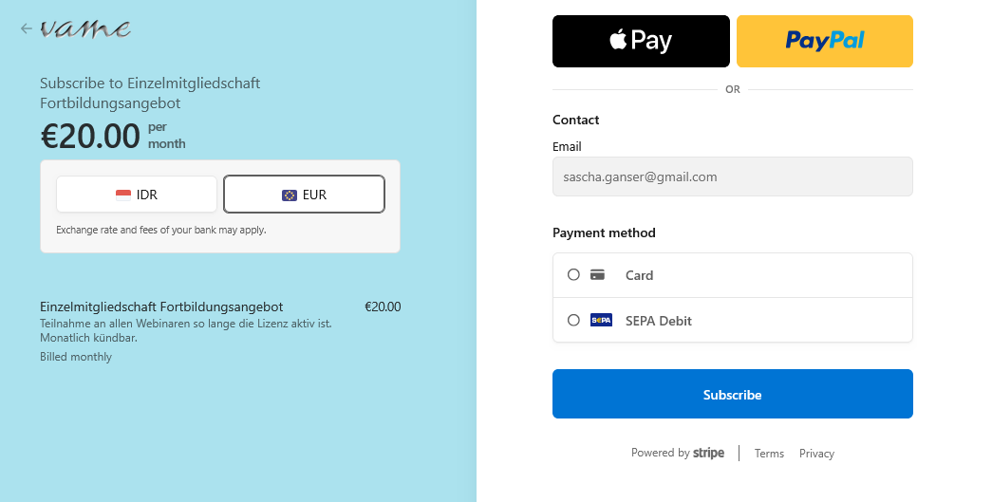Screen dimensions: 992x502
Task: Click the SEPA Debit label text
Action: coord(659,321)
